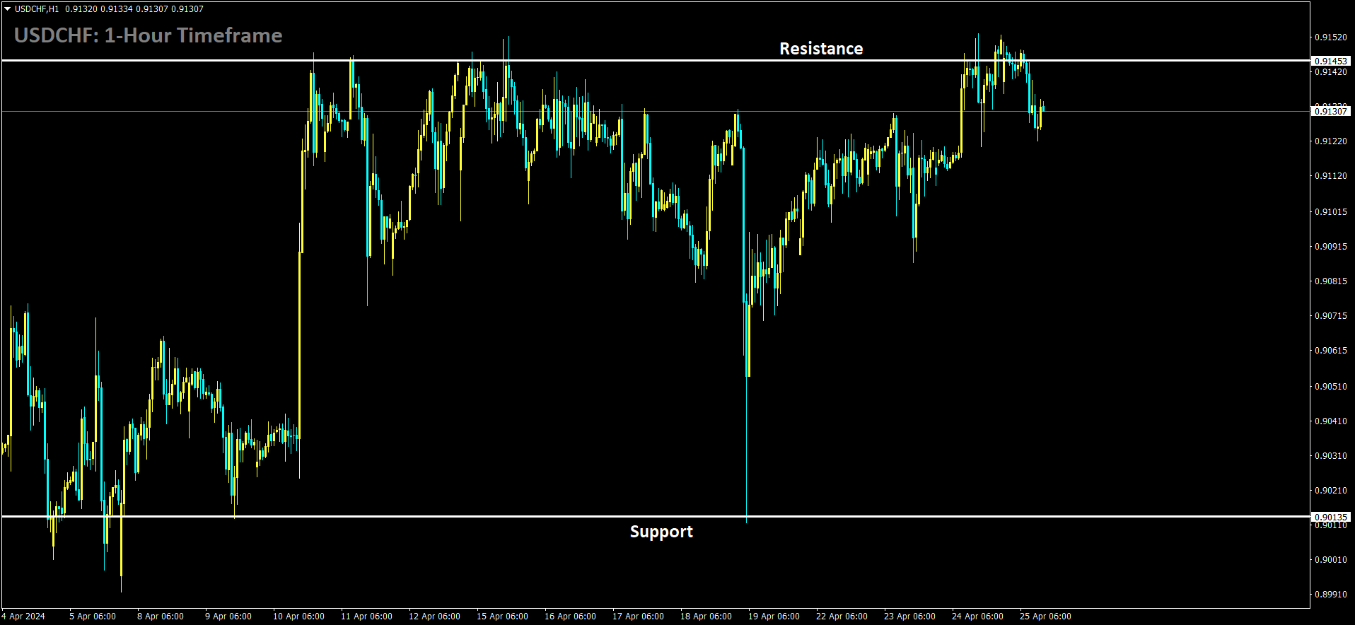Click the '19 Apr 06:00' time label
The height and width of the screenshot is (625, 1355).
(774, 617)
